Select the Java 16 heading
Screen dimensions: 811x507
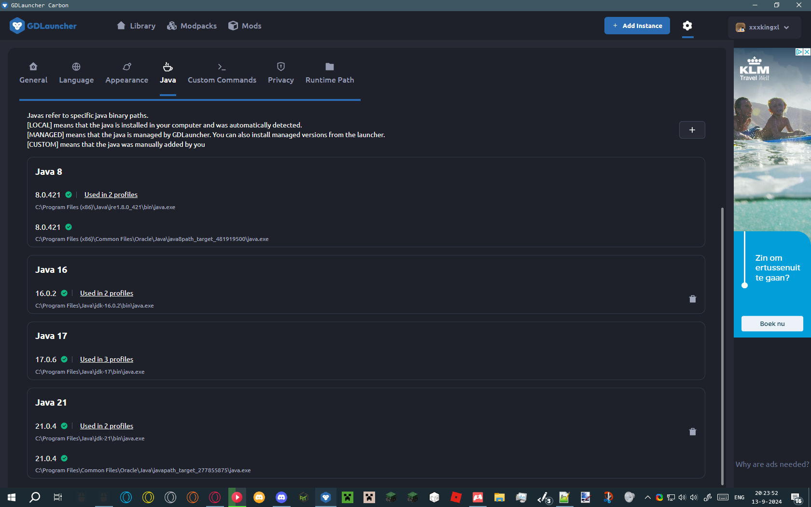[51, 270]
